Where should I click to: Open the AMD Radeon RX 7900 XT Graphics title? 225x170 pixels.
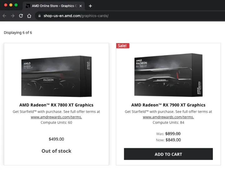click(168, 105)
